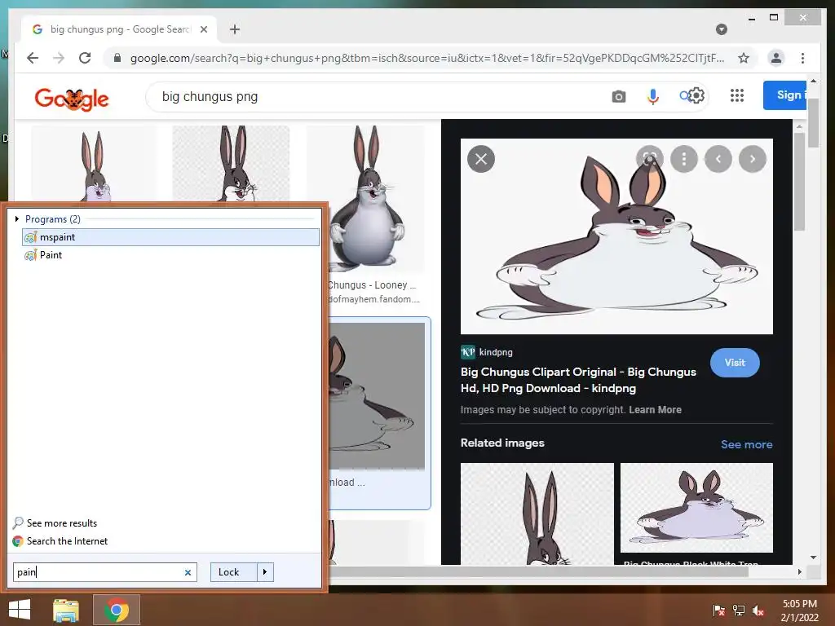Open the Chrome profile avatar menu

pyautogui.click(x=776, y=58)
